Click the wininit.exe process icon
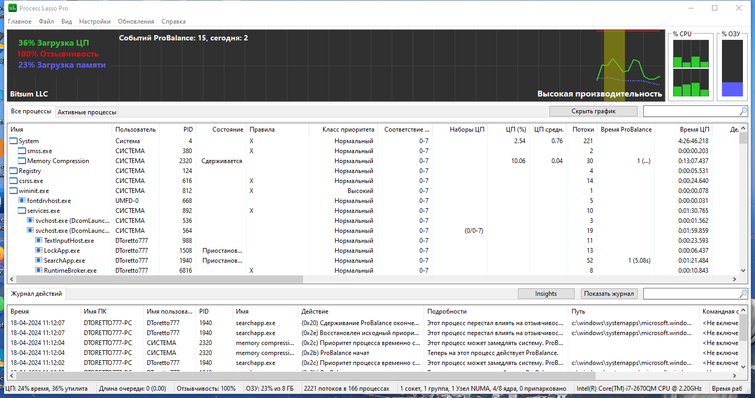Screen dimensions: 755x398 [x=14, y=191]
